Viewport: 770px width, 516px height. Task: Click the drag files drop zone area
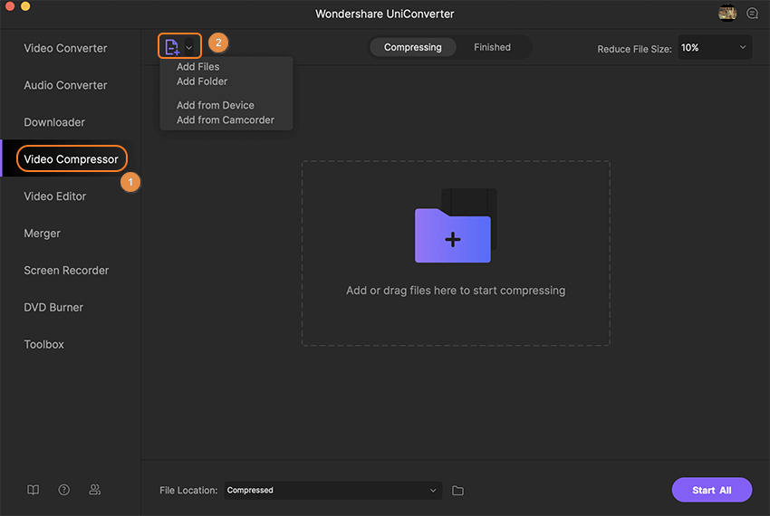coord(455,317)
